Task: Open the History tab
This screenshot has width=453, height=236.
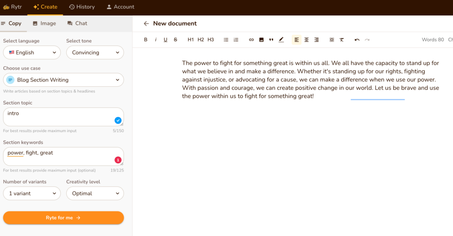Action: coord(82,7)
